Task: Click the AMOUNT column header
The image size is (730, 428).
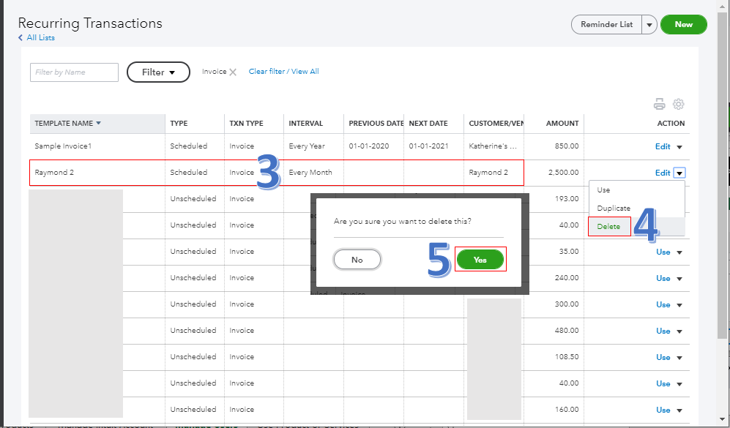Action: (x=562, y=124)
